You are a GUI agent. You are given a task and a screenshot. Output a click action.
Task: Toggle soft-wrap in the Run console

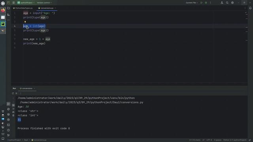tap(13, 105)
